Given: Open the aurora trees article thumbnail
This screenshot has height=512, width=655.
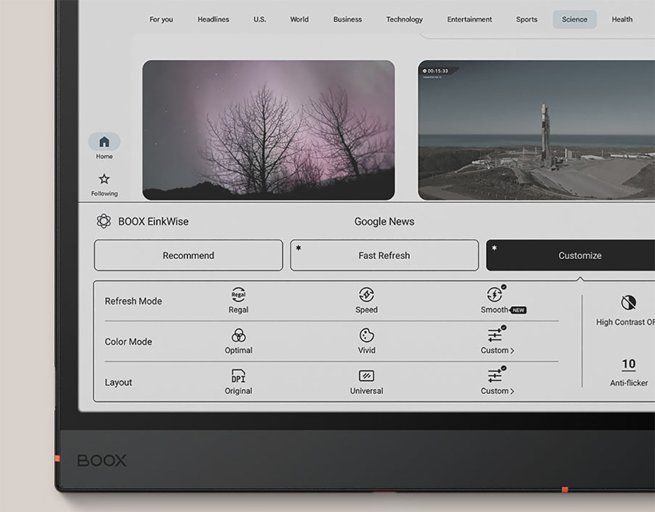Looking at the screenshot, I should (269, 130).
